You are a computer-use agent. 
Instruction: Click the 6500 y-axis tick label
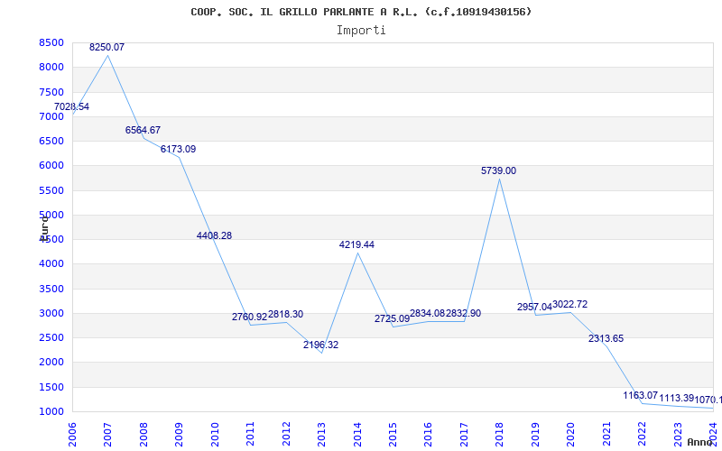[51, 141]
